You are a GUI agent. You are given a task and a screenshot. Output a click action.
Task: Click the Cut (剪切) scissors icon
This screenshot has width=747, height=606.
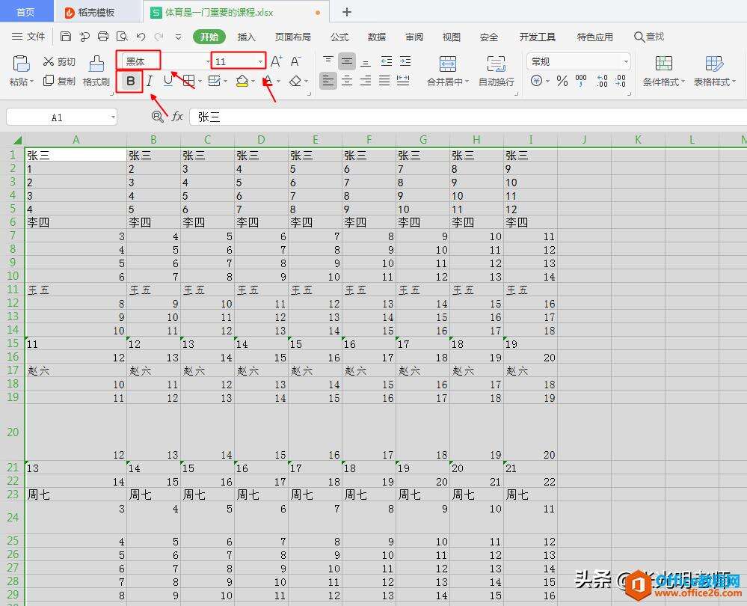pyautogui.click(x=49, y=61)
